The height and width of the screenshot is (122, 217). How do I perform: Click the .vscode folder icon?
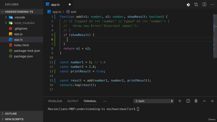(x=11, y=17)
